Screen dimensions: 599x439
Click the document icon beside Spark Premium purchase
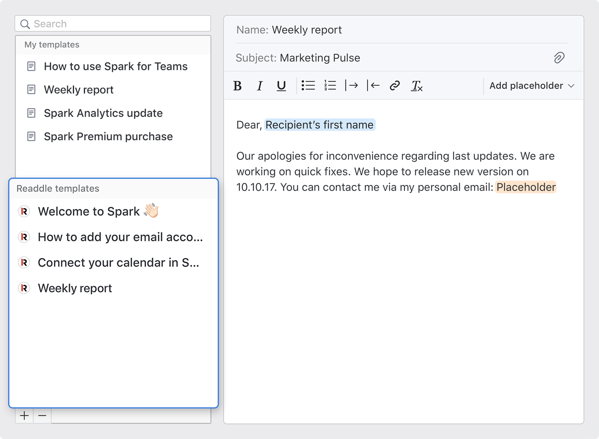[31, 136]
